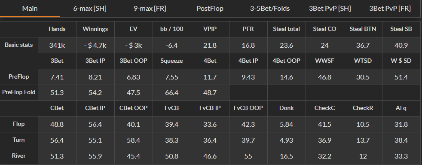Open the 3-5Bet/Folds tab

[270, 8]
